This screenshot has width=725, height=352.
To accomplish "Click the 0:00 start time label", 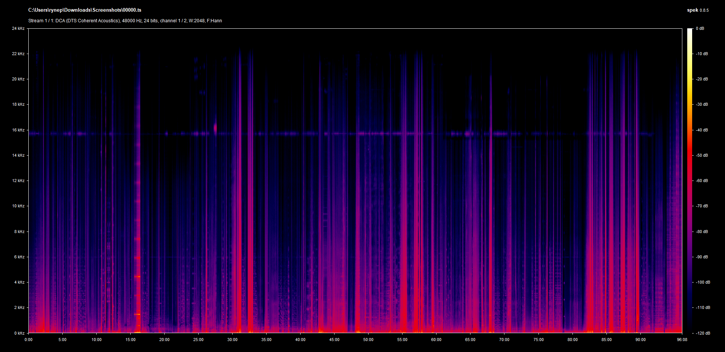I will pyautogui.click(x=29, y=340).
